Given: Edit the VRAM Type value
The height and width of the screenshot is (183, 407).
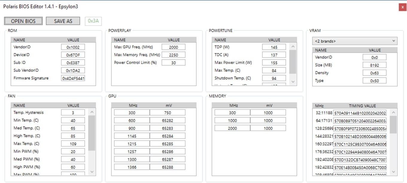Looking at the screenshot, I should pos(375,81).
